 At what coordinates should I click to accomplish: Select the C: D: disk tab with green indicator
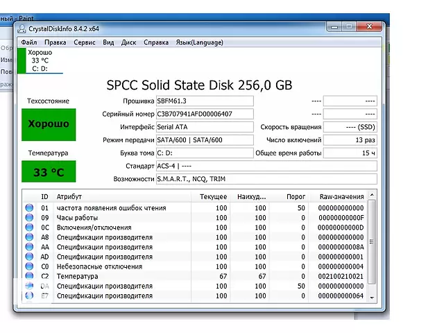[x=40, y=60]
